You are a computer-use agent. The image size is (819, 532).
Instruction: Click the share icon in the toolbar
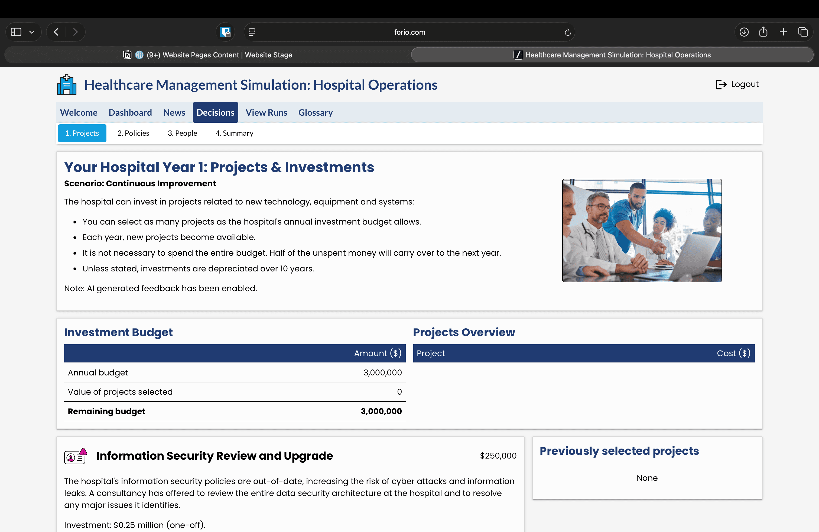pyautogui.click(x=763, y=32)
